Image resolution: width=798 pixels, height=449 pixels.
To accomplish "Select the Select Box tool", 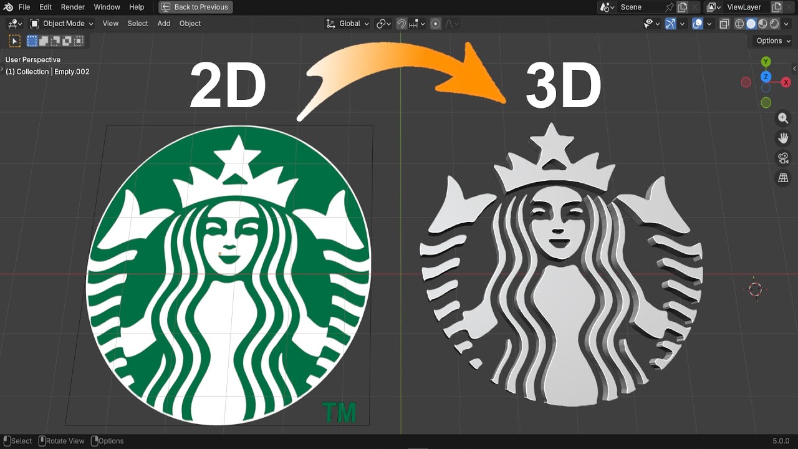I will tap(14, 41).
